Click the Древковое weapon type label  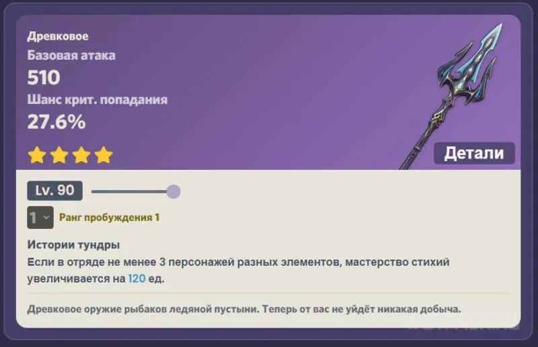(58, 36)
